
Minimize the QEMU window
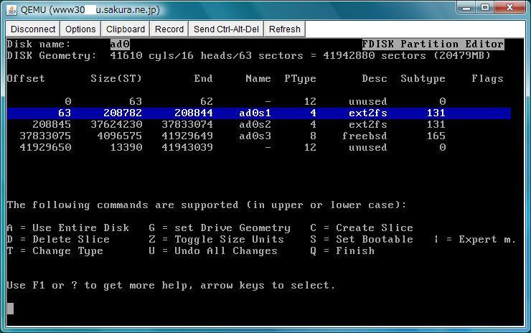467,8
